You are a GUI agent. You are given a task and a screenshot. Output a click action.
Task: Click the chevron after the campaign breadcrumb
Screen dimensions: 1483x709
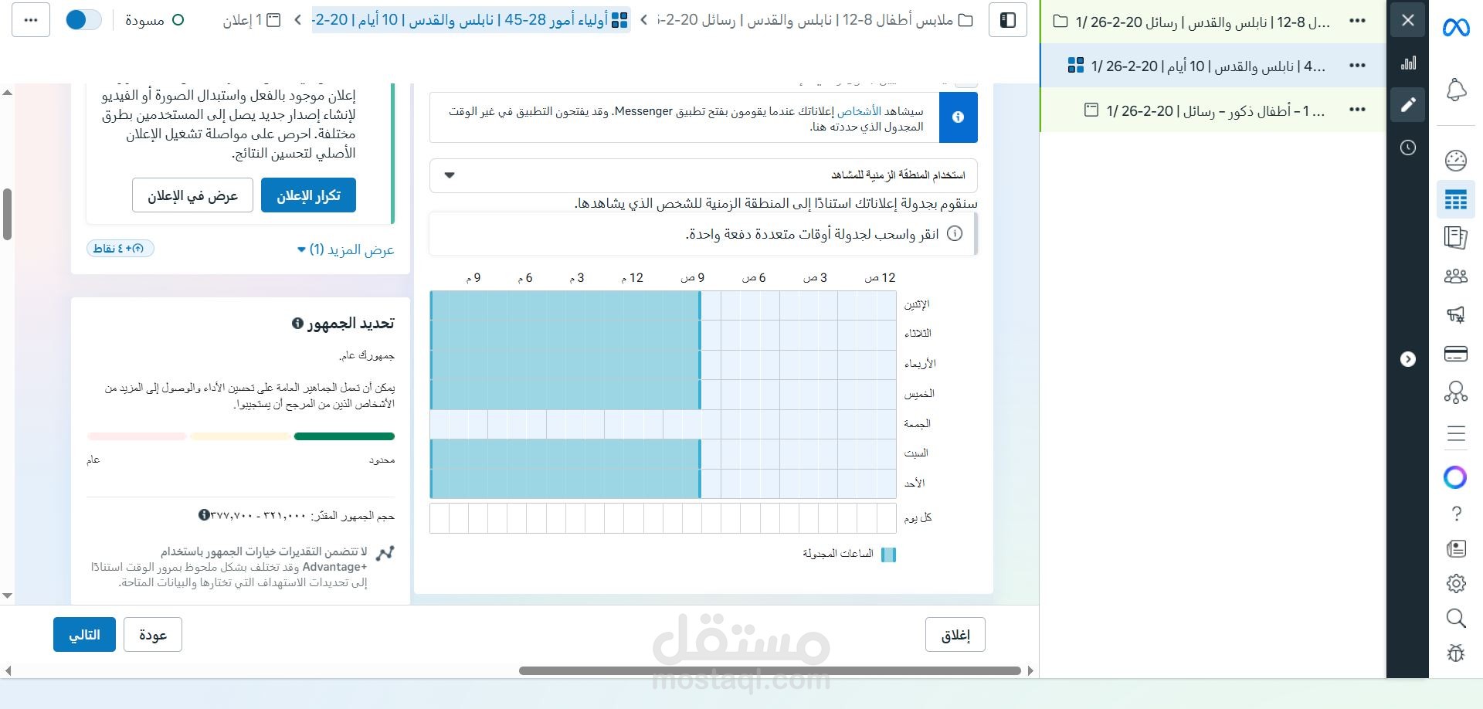(643, 20)
